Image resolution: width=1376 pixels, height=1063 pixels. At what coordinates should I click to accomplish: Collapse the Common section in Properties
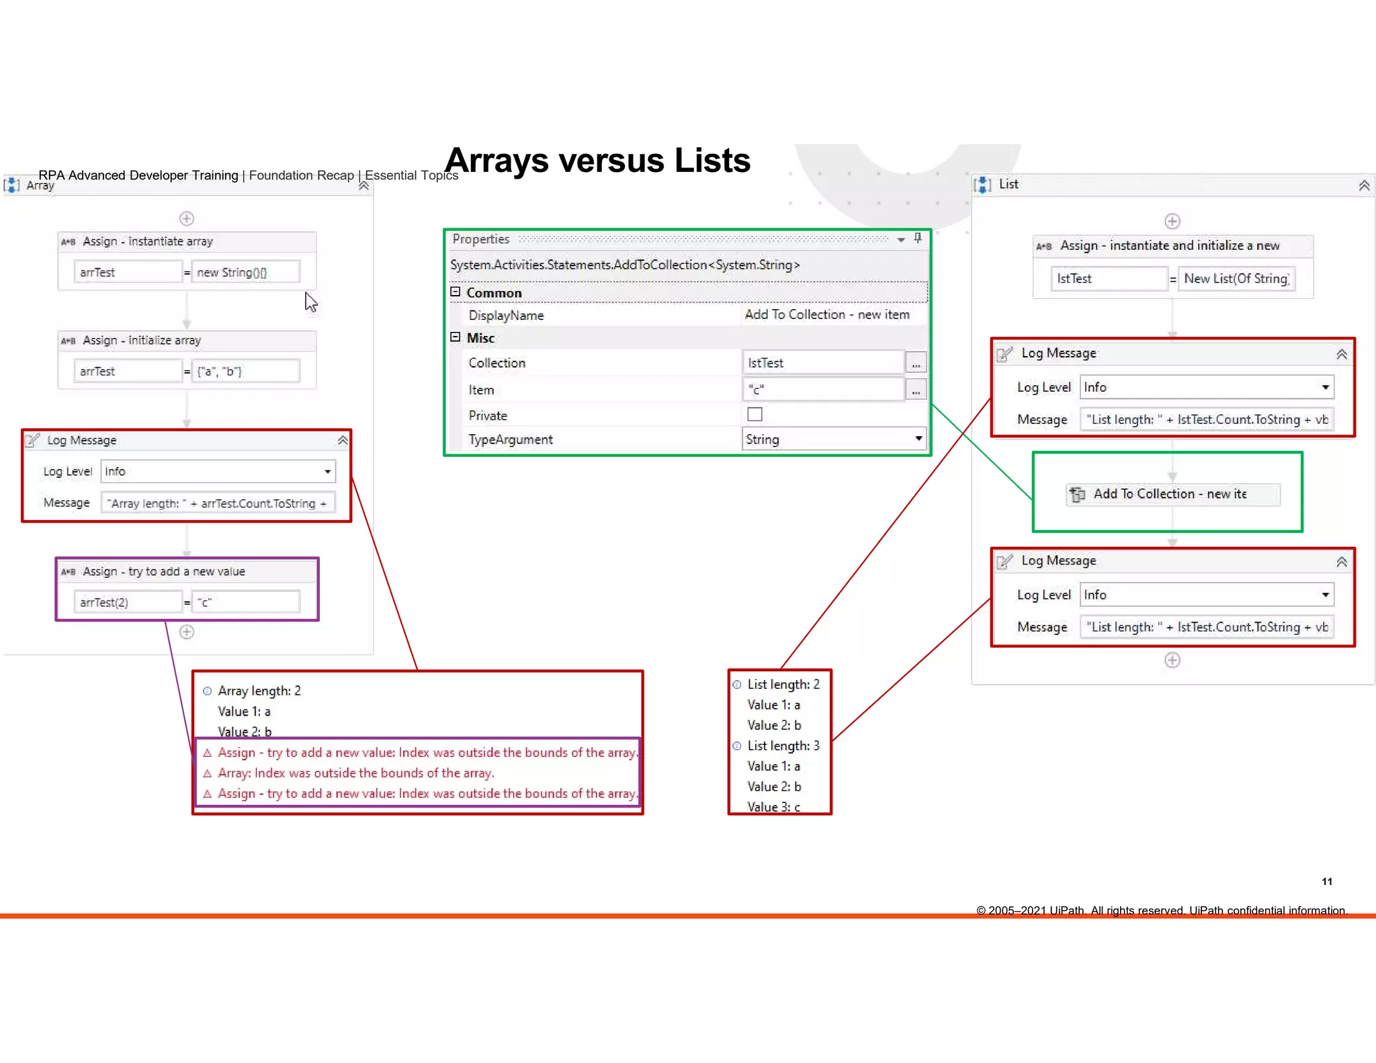[456, 292]
